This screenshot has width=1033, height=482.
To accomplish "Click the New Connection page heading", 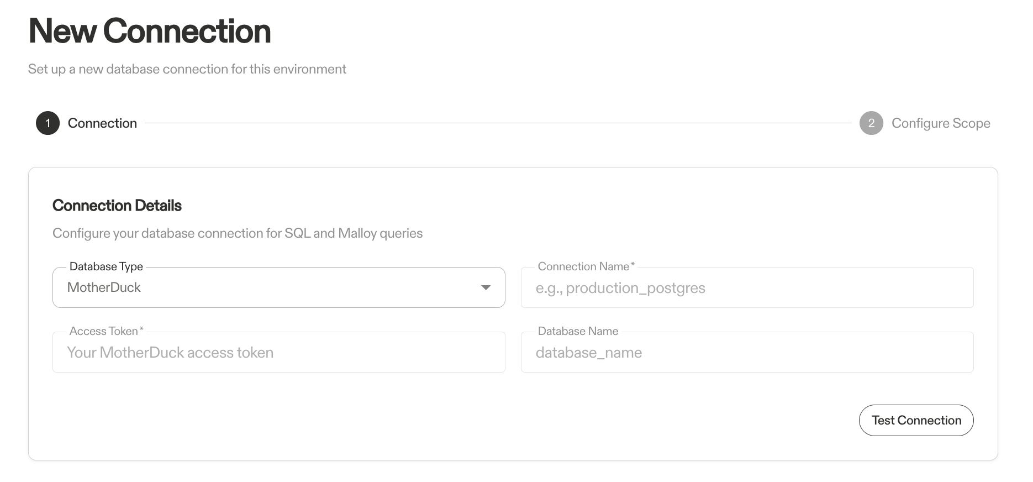I will pyautogui.click(x=150, y=31).
